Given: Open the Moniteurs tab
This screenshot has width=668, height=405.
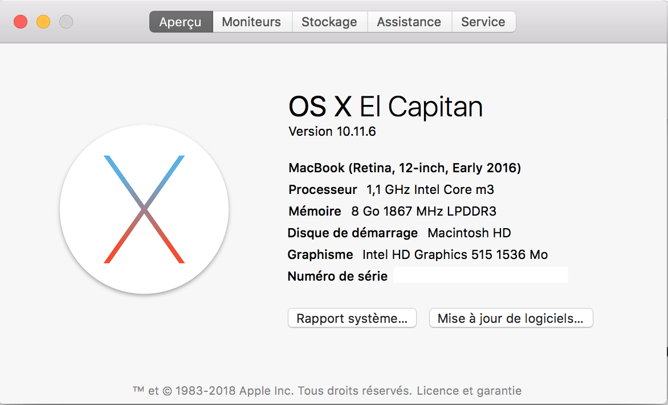Looking at the screenshot, I should pyautogui.click(x=251, y=22).
